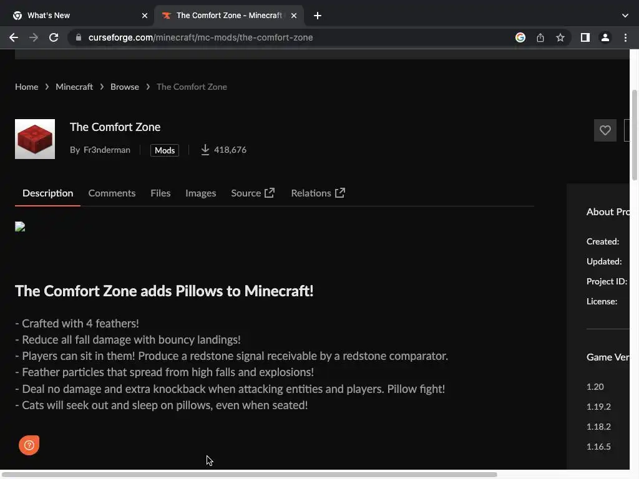Open the Comments tab
Screen dimensions: 639x479
click(112, 193)
